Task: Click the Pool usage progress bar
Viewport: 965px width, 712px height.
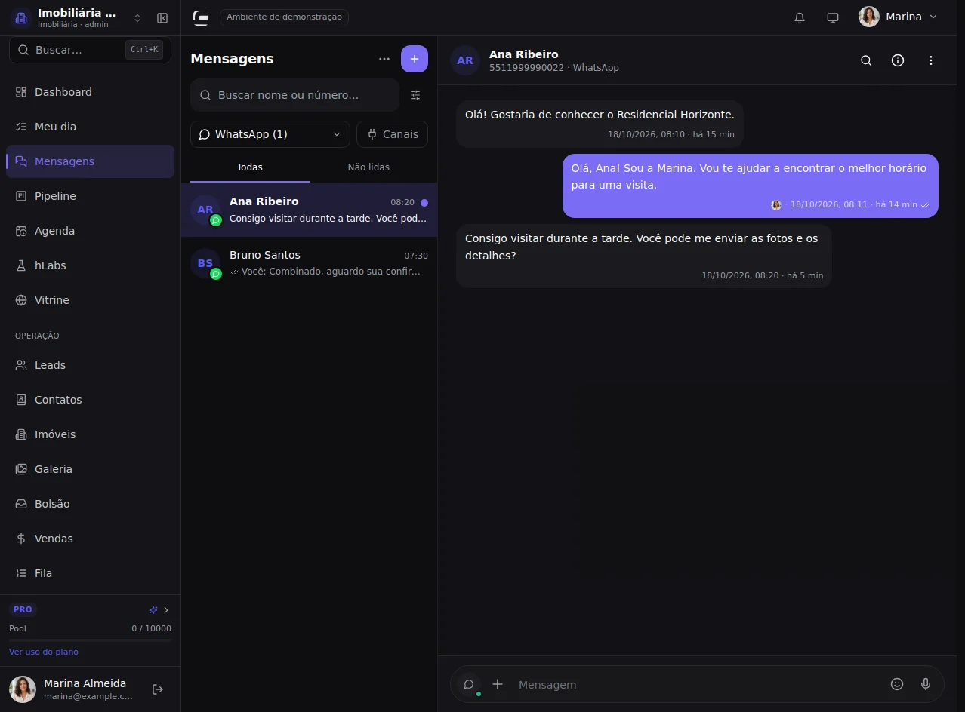Action: pyautogui.click(x=90, y=640)
